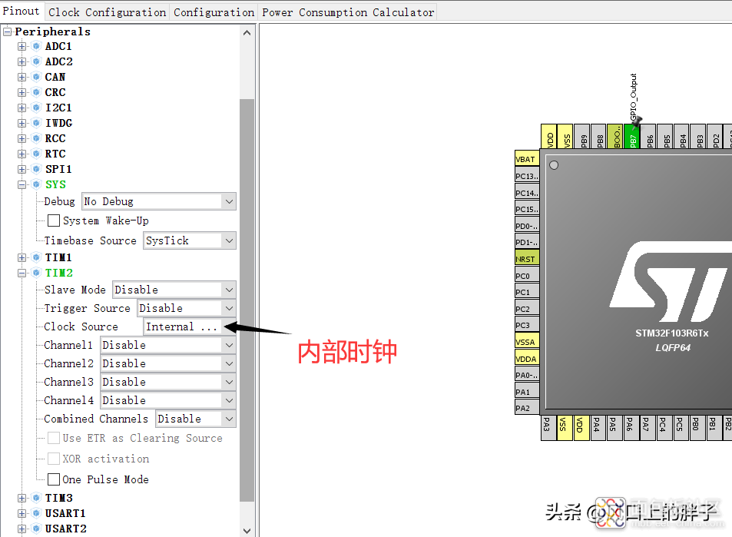Click the peripherals panel scrollbar thumb
The width and height of the screenshot is (732, 537).
point(247,300)
